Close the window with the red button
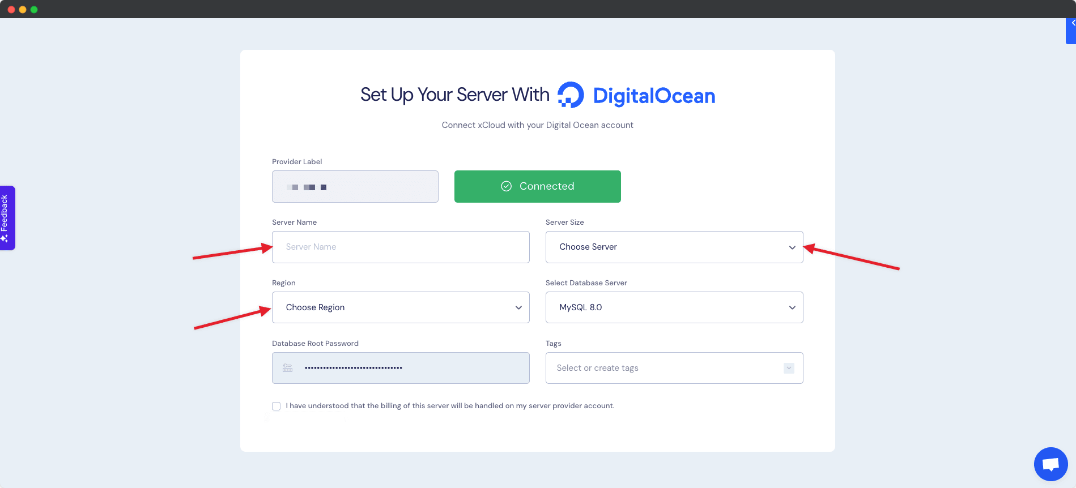Screen dimensions: 1076x488 [x=11, y=10]
